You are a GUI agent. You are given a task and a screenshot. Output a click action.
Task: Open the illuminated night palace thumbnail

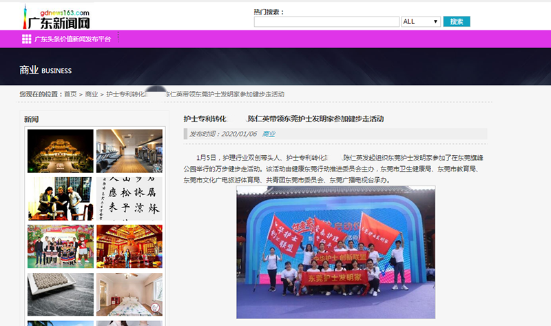60,151
